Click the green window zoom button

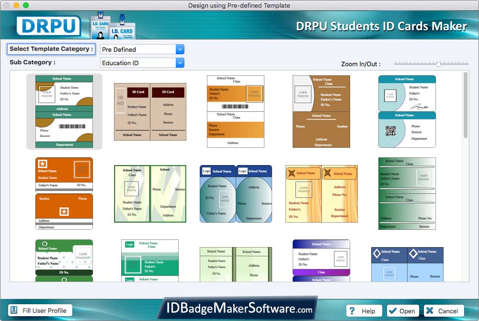pyautogui.click(x=26, y=5)
